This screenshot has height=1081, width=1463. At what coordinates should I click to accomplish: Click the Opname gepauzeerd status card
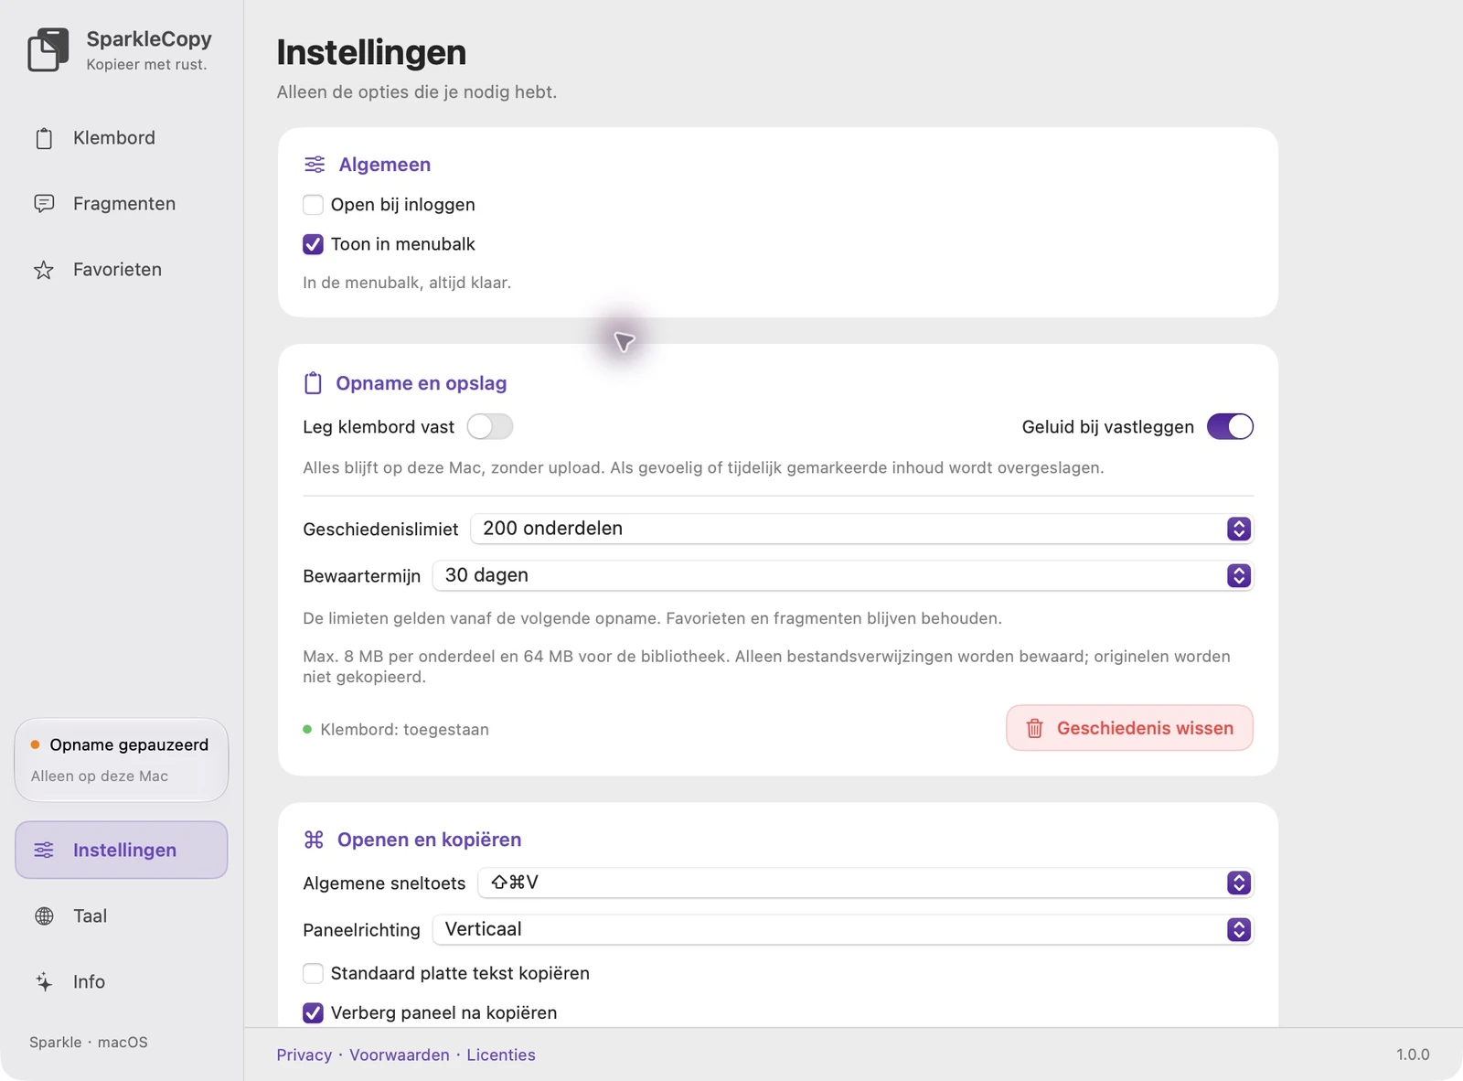click(121, 761)
